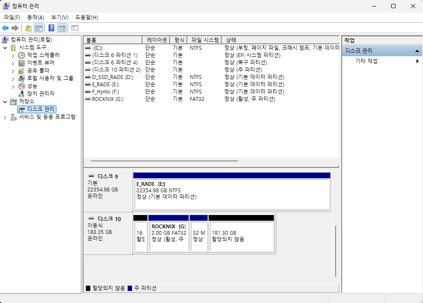Click the Storage node icon
The height and width of the screenshot is (303, 423).
[13, 101]
